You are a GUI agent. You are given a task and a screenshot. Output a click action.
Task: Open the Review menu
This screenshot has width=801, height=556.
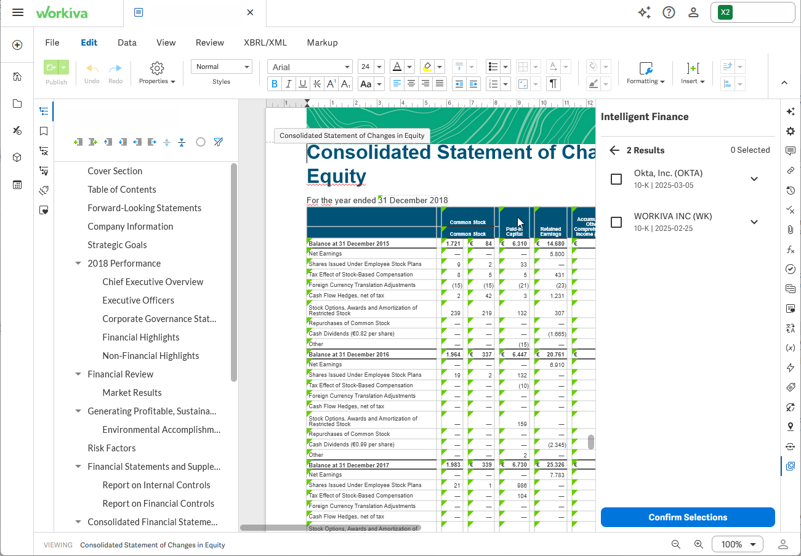tap(210, 42)
